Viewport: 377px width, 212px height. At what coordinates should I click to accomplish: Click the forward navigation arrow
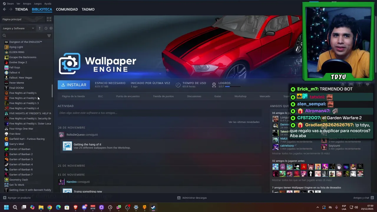[x=11, y=9]
